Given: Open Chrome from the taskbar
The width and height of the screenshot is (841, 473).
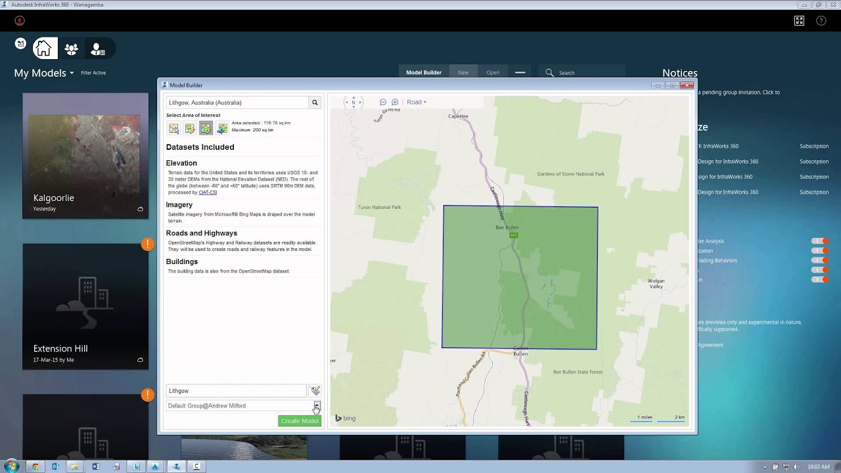Looking at the screenshot, I should (35, 466).
